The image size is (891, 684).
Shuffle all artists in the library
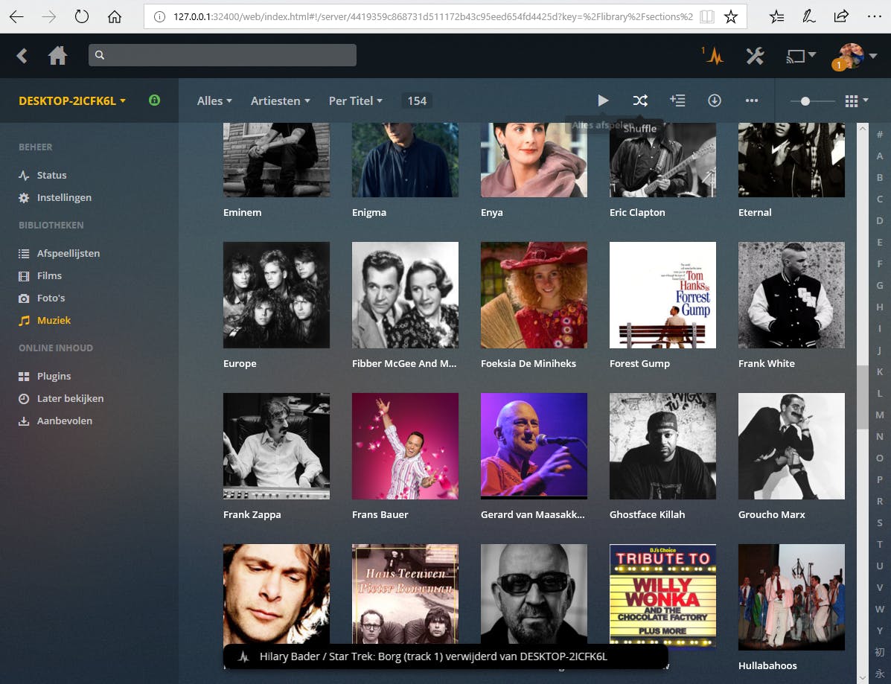coord(640,100)
